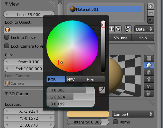Switch color picker to Hex mode
The width and height of the screenshot is (163, 128).
point(95,80)
